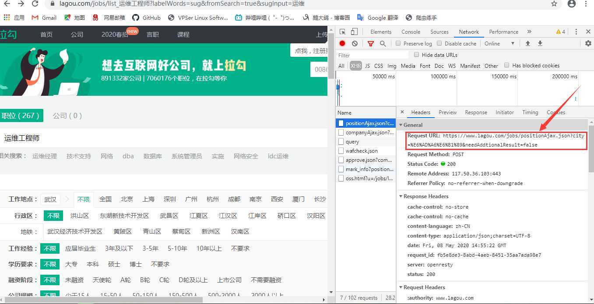Select 洪山区 district filter
This screenshot has width=594, height=304.
[x=80, y=216]
